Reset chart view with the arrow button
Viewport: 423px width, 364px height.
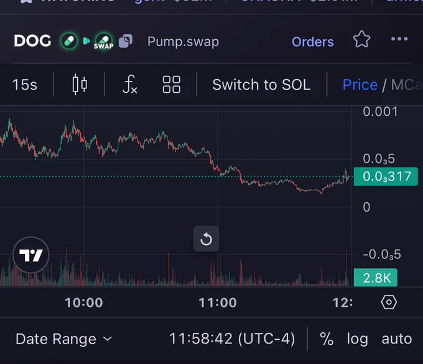[x=206, y=239]
